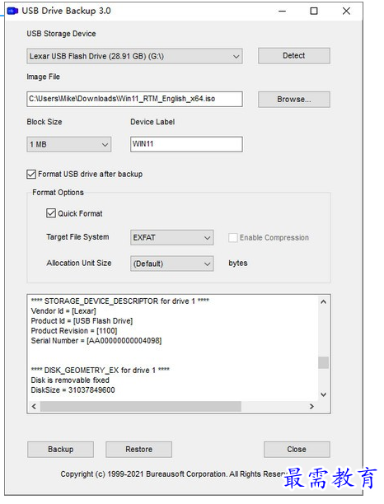Click the vertical scrollbar thumb in log
384x504 pixels.
tap(324, 362)
